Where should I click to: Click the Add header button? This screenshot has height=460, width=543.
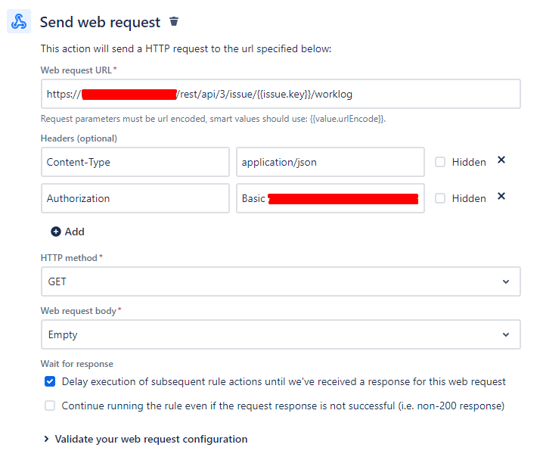[x=68, y=232]
